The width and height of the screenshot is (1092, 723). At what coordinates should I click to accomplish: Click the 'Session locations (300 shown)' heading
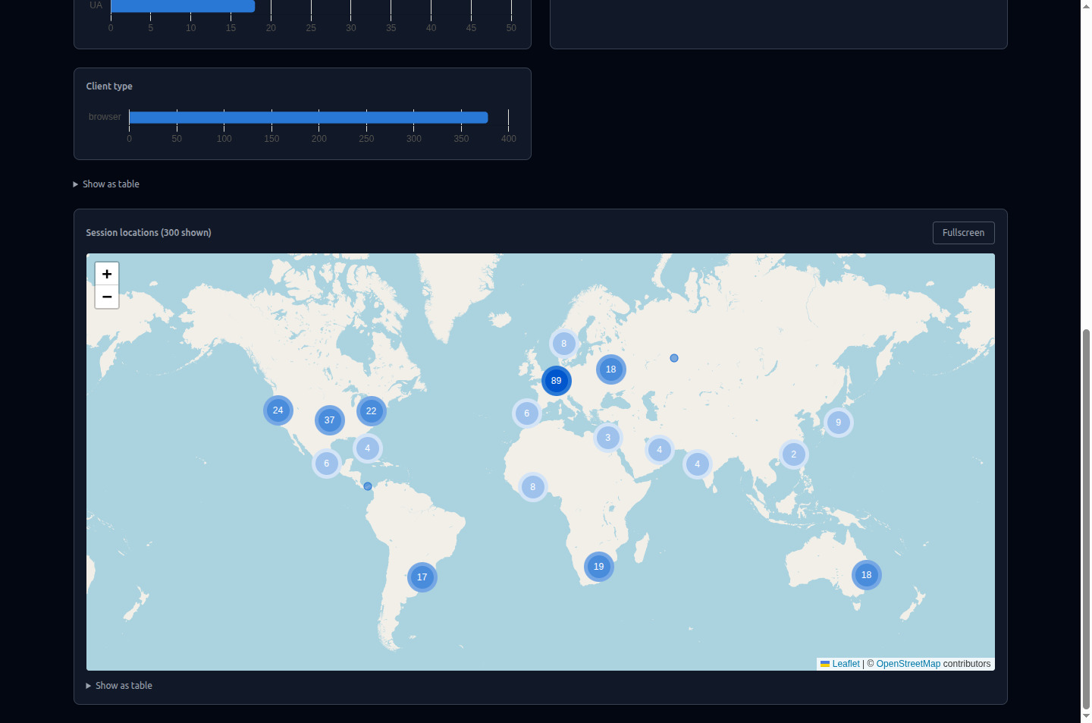click(x=149, y=233)
